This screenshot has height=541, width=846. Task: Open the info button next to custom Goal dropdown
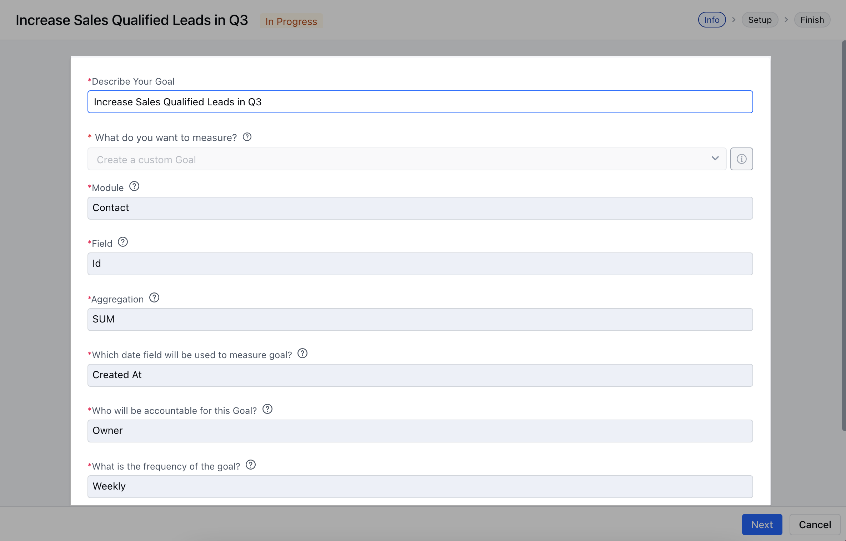pos(741,159)
